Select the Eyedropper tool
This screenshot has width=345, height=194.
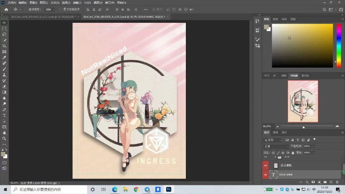[4, 57]
